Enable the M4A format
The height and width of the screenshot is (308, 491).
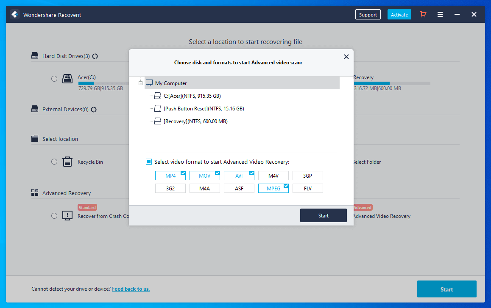204,188
